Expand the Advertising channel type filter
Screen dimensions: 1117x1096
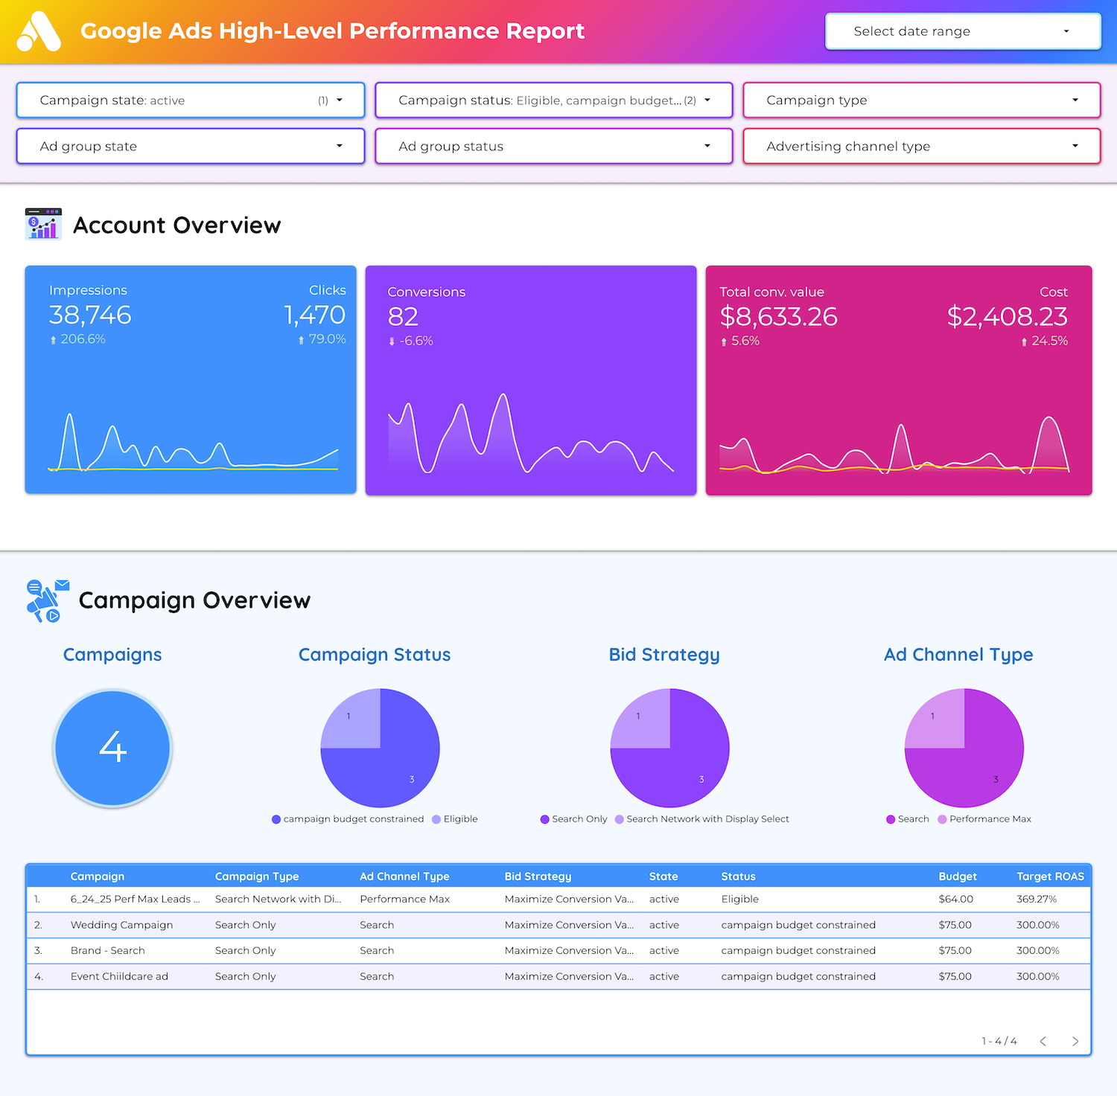(922, 147)
